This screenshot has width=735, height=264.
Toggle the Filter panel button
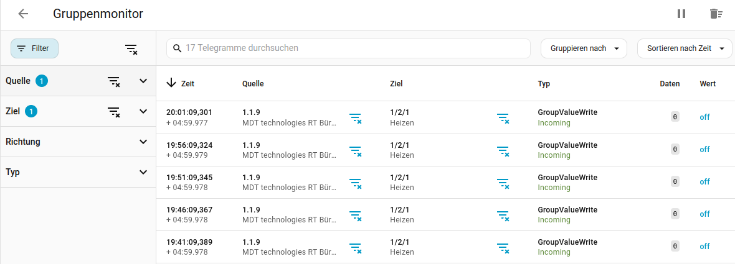coord(34,48)
